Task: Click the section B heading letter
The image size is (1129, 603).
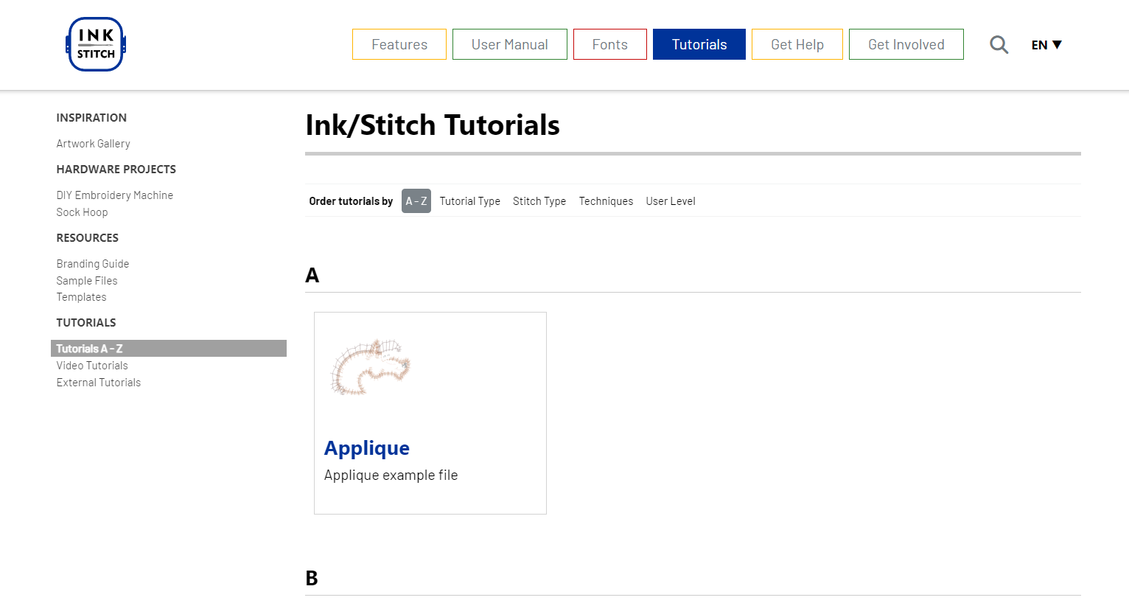Action: (x=312, y=578)
